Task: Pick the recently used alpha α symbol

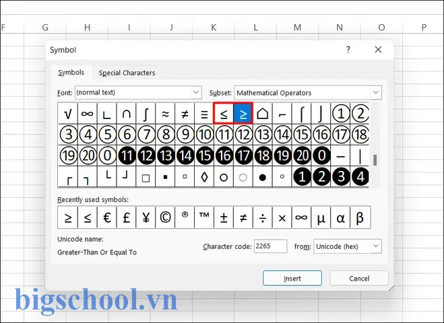Action: [341, 217]
